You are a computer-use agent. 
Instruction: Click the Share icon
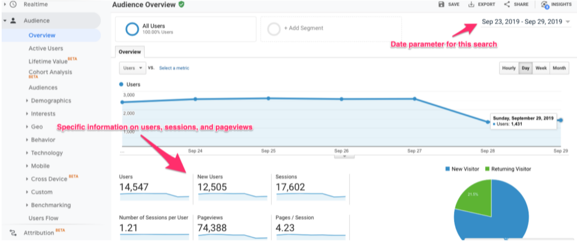[x=507, y=5]
